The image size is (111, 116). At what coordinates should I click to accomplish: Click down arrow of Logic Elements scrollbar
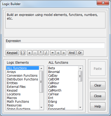[x=41, y=108]
